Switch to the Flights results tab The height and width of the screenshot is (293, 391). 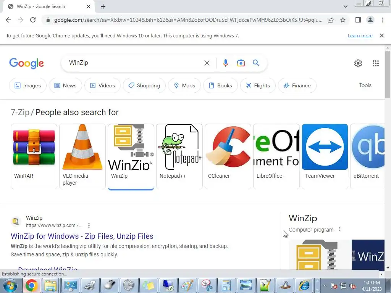pos(258,85)
